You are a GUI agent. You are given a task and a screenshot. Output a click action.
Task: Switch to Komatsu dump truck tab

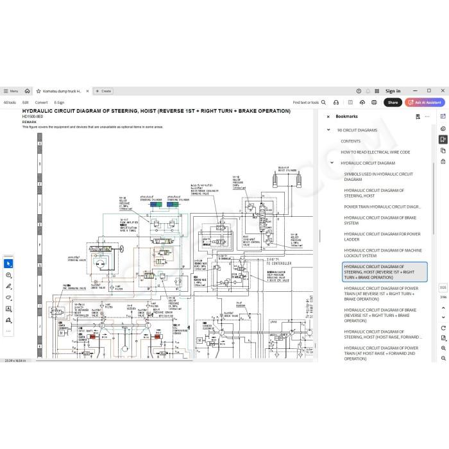coord(62,91)
